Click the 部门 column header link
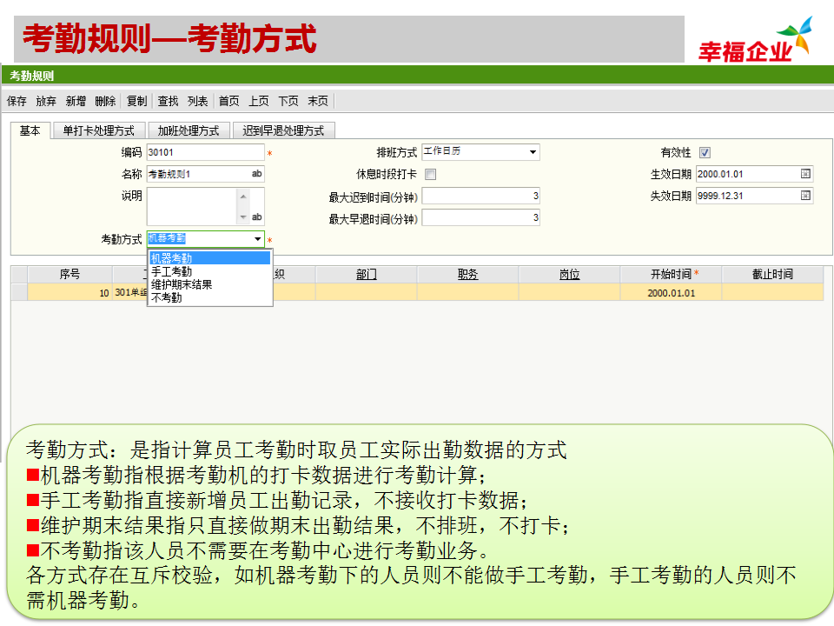Screen dimensions: 834x626 point(366,274)
